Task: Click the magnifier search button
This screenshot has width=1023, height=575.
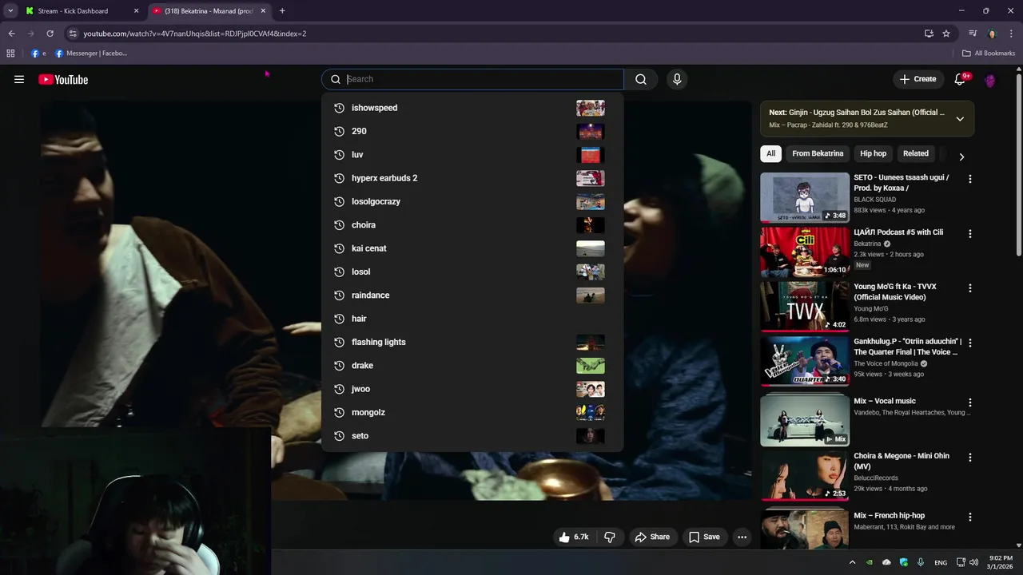Action: (x=641, y=79)
